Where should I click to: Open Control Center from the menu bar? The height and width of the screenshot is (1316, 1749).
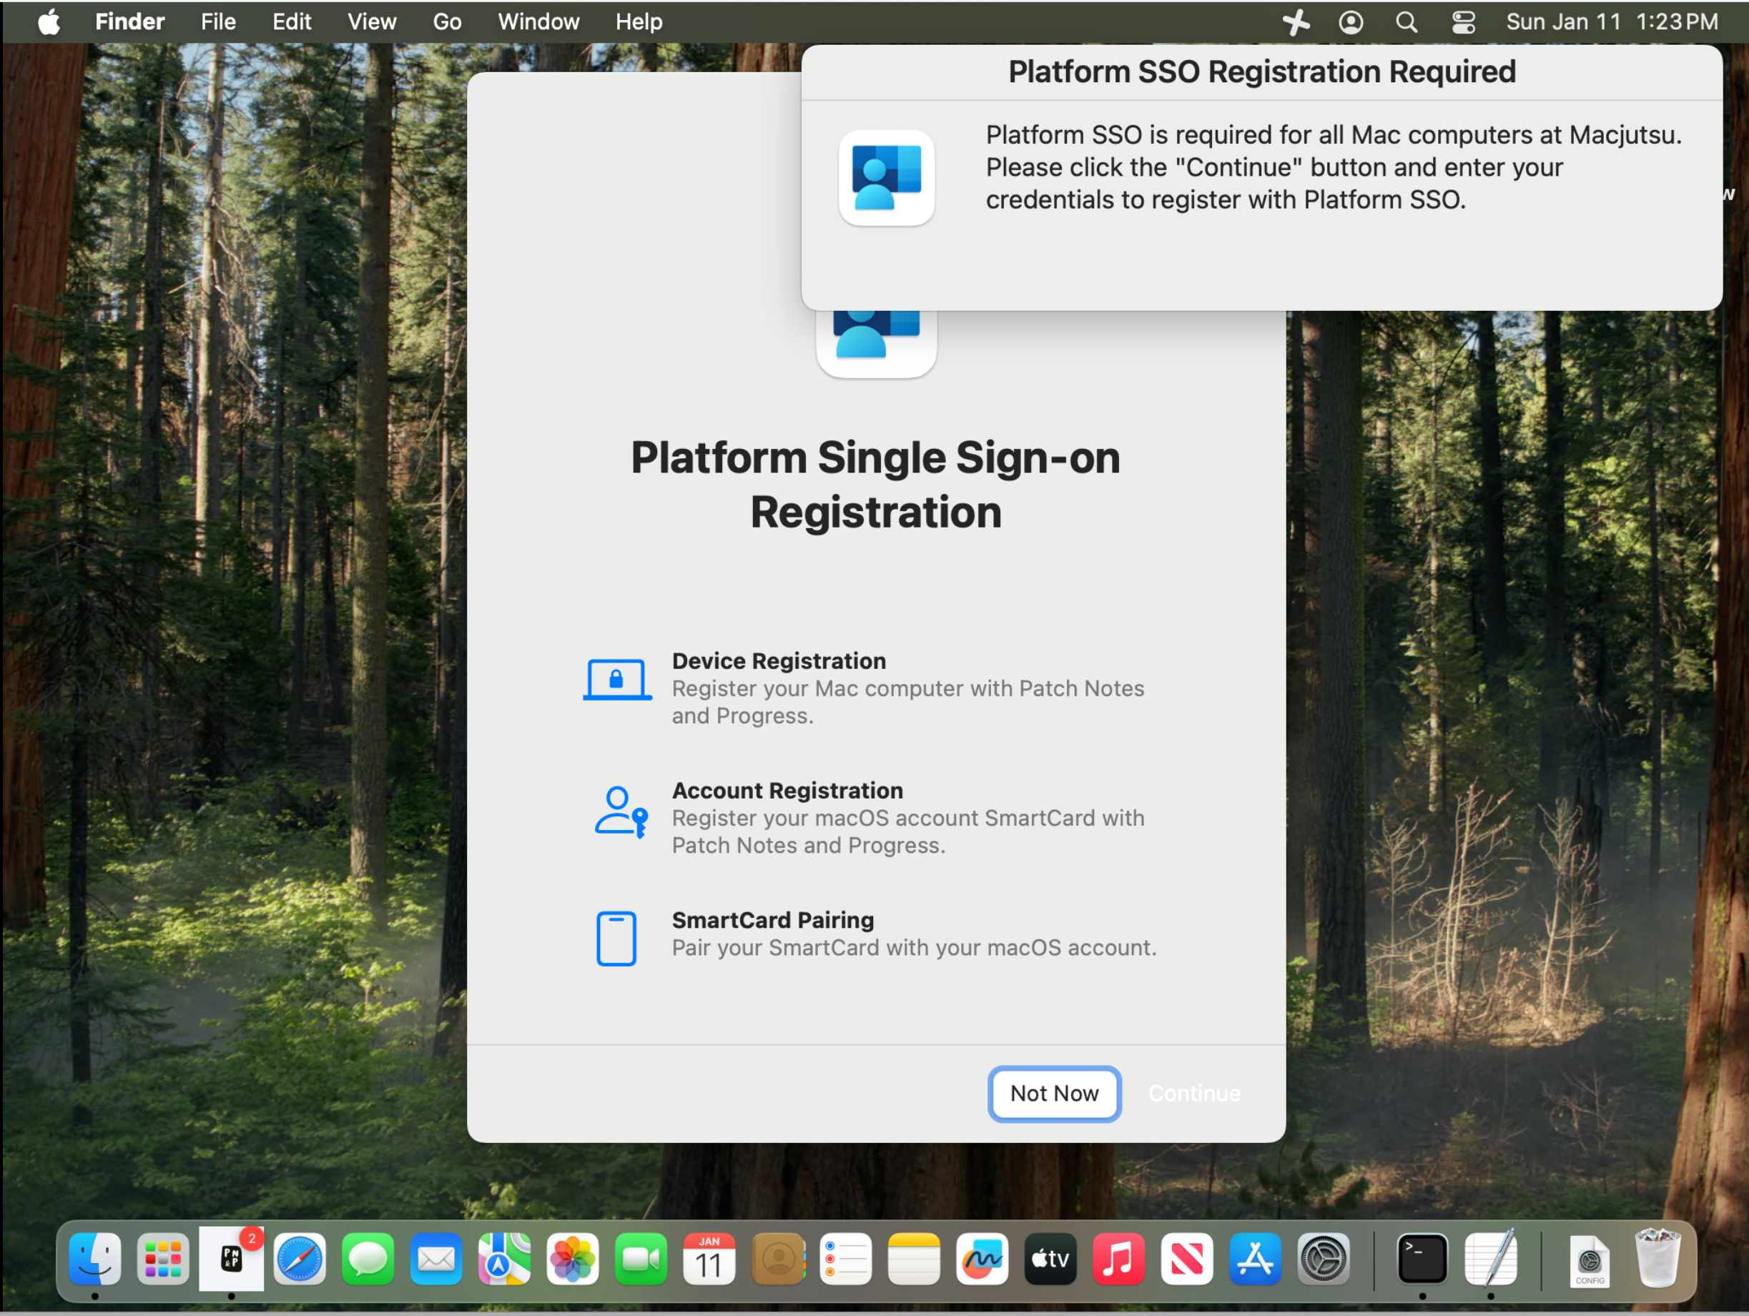coord(1462,21)
